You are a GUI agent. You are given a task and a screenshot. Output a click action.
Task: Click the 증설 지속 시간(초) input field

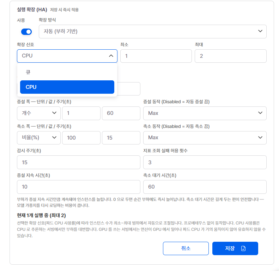[x=78, y=187]
